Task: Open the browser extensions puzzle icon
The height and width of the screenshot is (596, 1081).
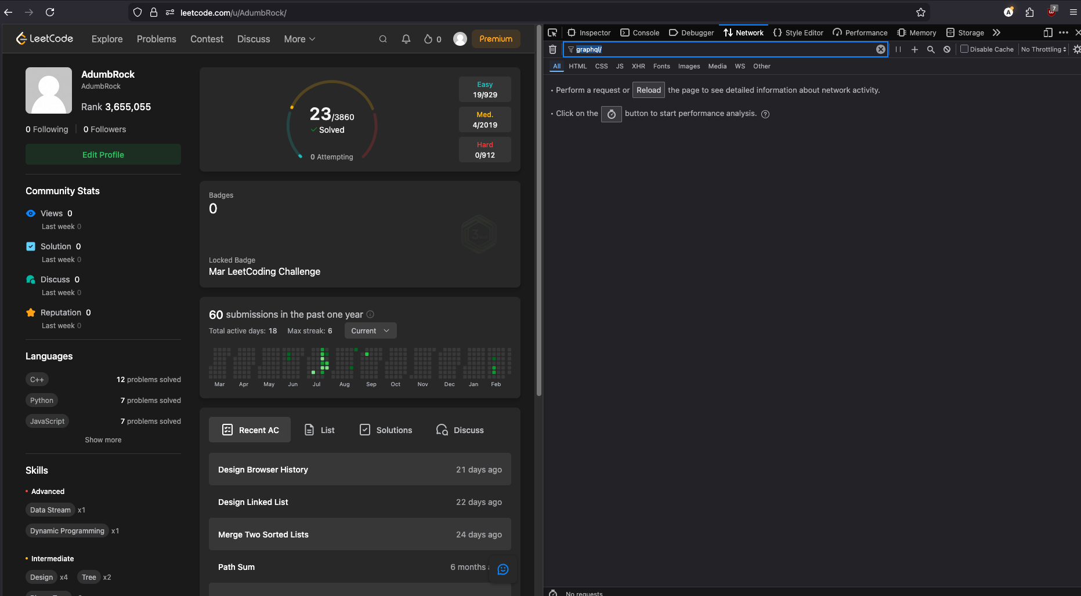Action: coord(1030,12)
